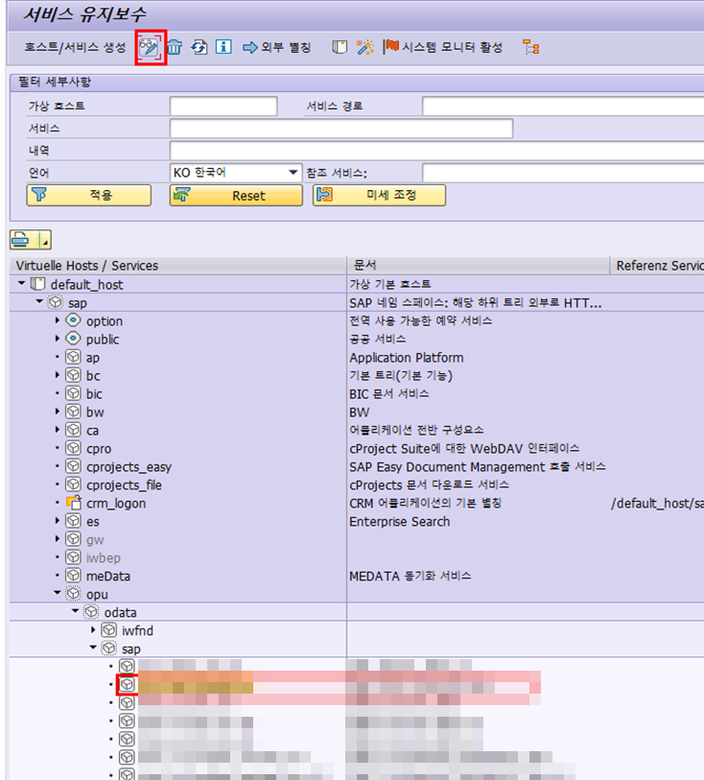
Task: Click Virtuelle Hosts / Services column header
Action: point(178,266)
